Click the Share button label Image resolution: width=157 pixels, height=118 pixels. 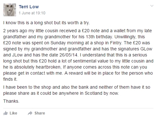pyautogui.click(x=40, y=113)
